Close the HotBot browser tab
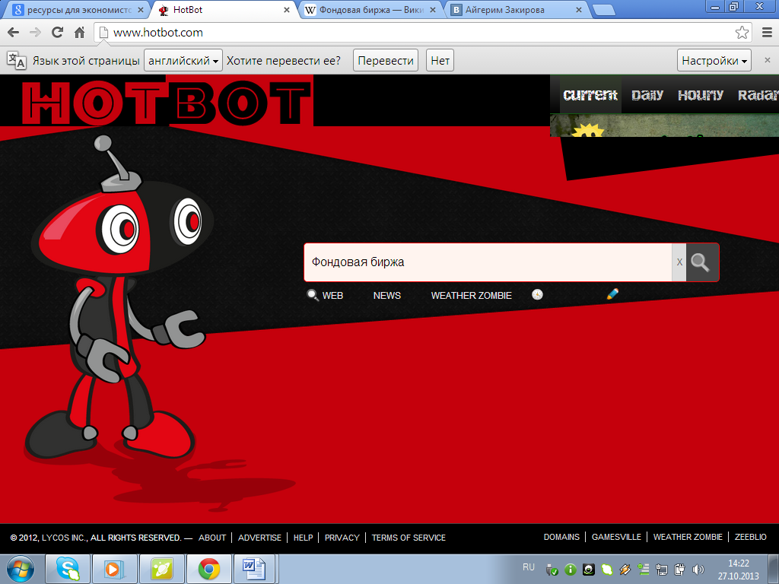 click(x=287, y=9)
